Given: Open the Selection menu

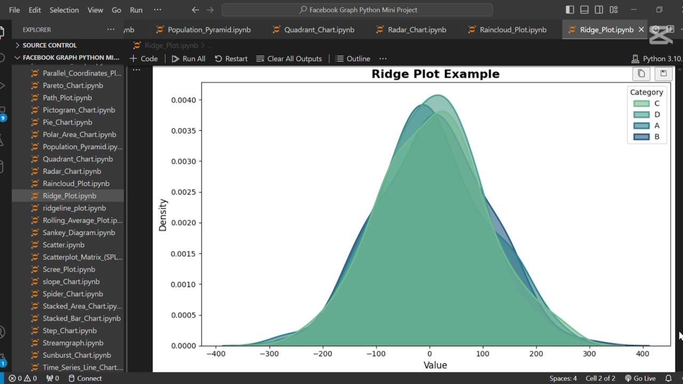Looking at the screenshot, I should pos(64,10).
